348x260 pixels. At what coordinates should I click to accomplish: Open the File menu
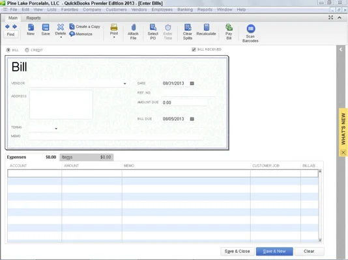point(14,10)
